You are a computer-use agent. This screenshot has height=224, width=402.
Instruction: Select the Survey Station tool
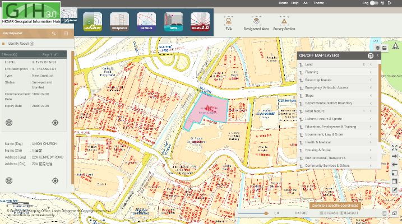pos(284,24)
